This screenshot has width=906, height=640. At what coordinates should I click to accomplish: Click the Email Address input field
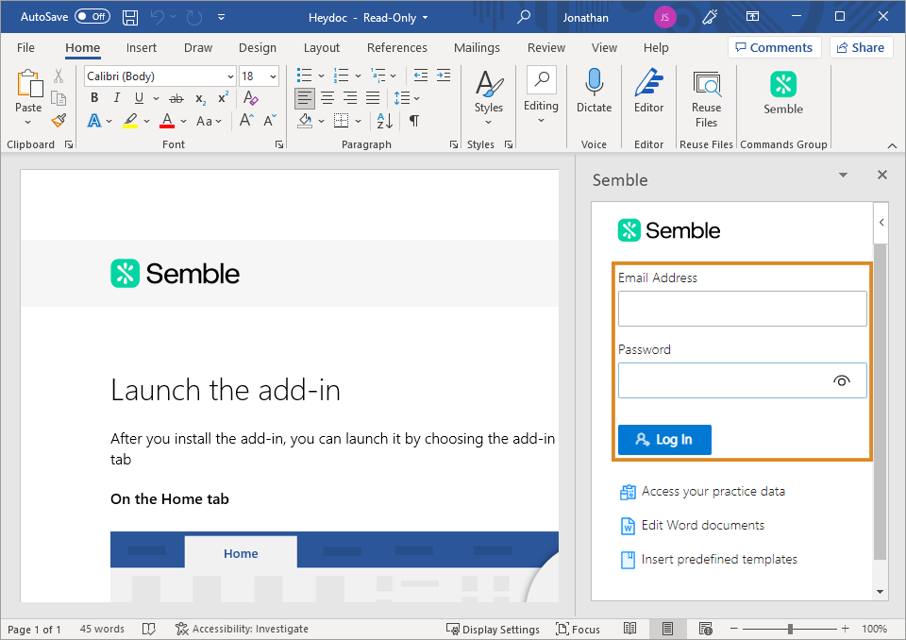point(743,309)
